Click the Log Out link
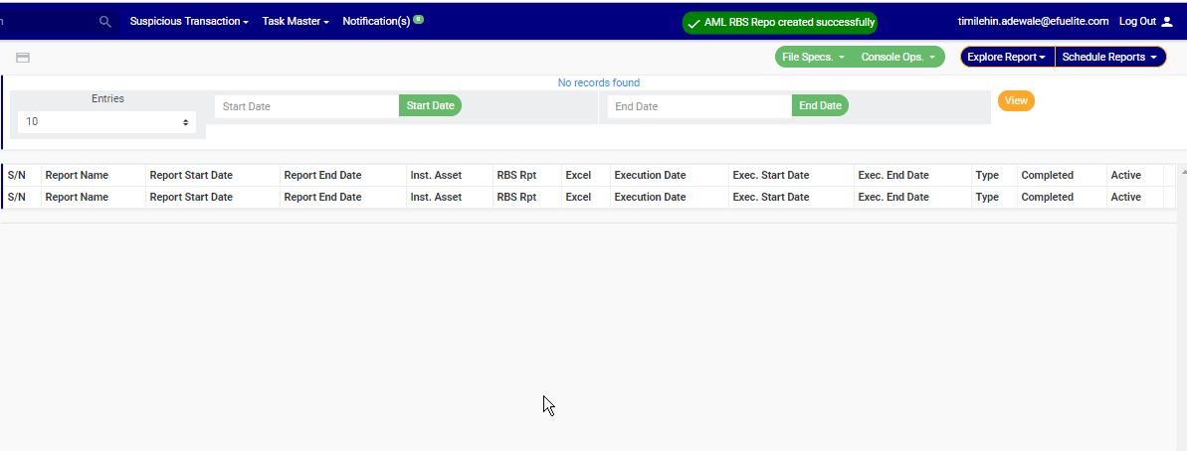Image resolution: width=1187 pixels, height=451 pixels. point(1136,22)
